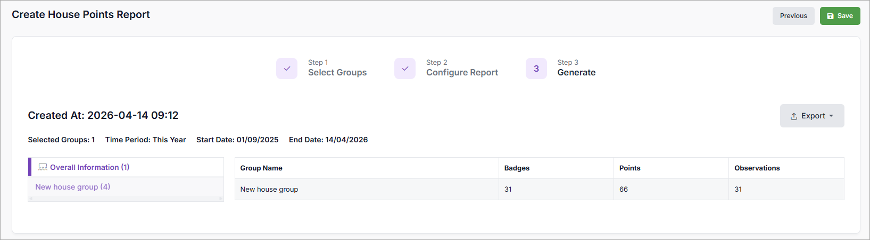The image size is (870, 240).
Task: Click the Export dropdown caret arrow
Action: pos(831,116)
